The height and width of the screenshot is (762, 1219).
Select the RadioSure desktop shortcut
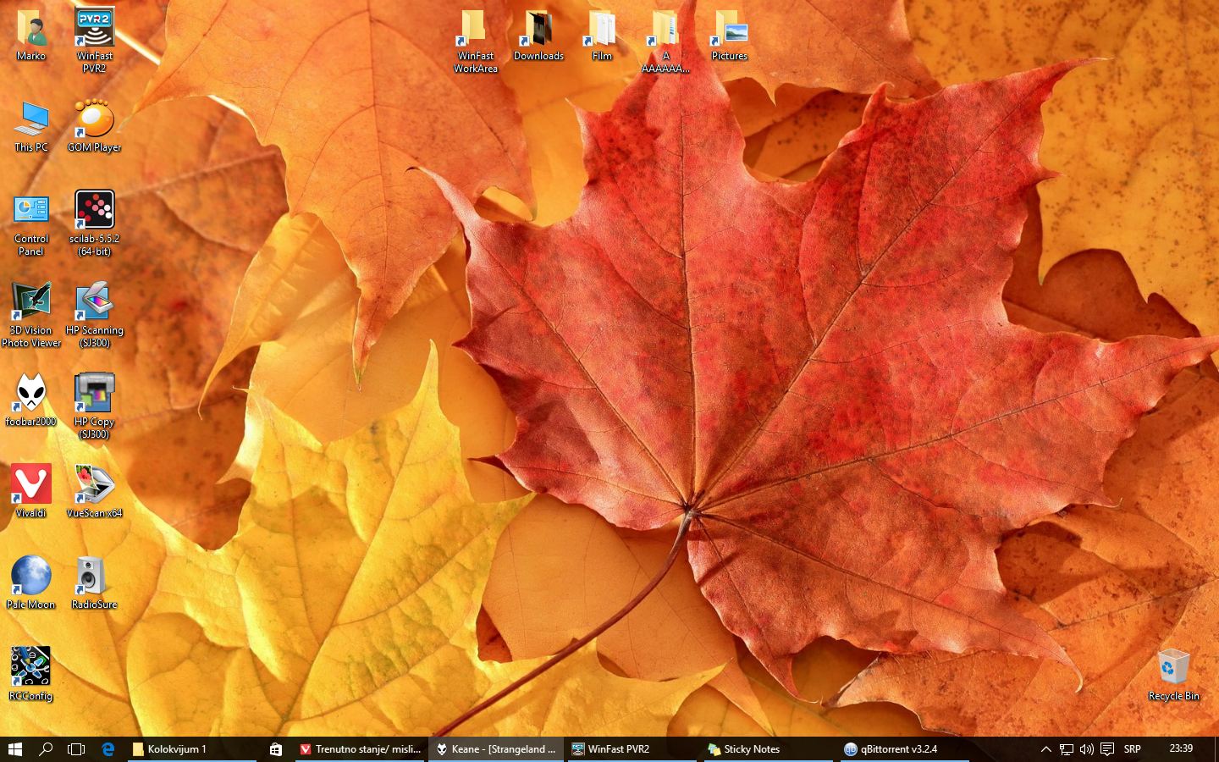pyautogui.click(x=94, y=583)
